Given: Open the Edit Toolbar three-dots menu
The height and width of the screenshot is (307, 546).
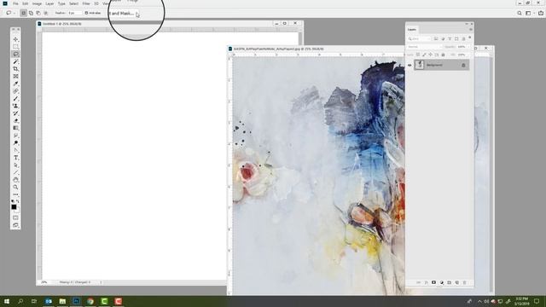Looking at the screenshot, I should [x=15, y=194].
